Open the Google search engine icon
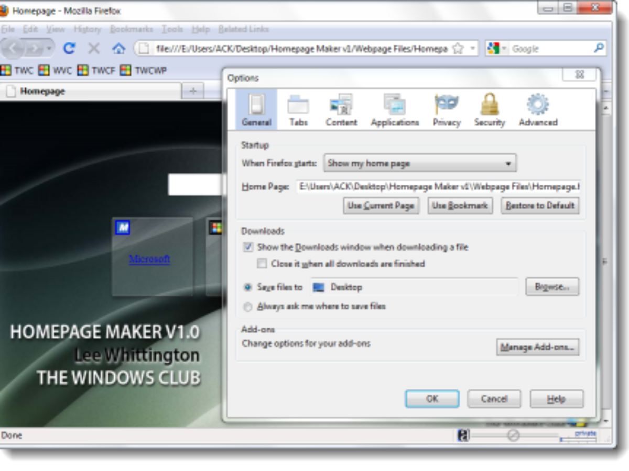This screenshot has height=471, width=629. 493,48
